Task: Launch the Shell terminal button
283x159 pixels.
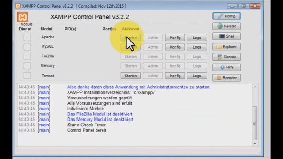Action: click(226, 36)
